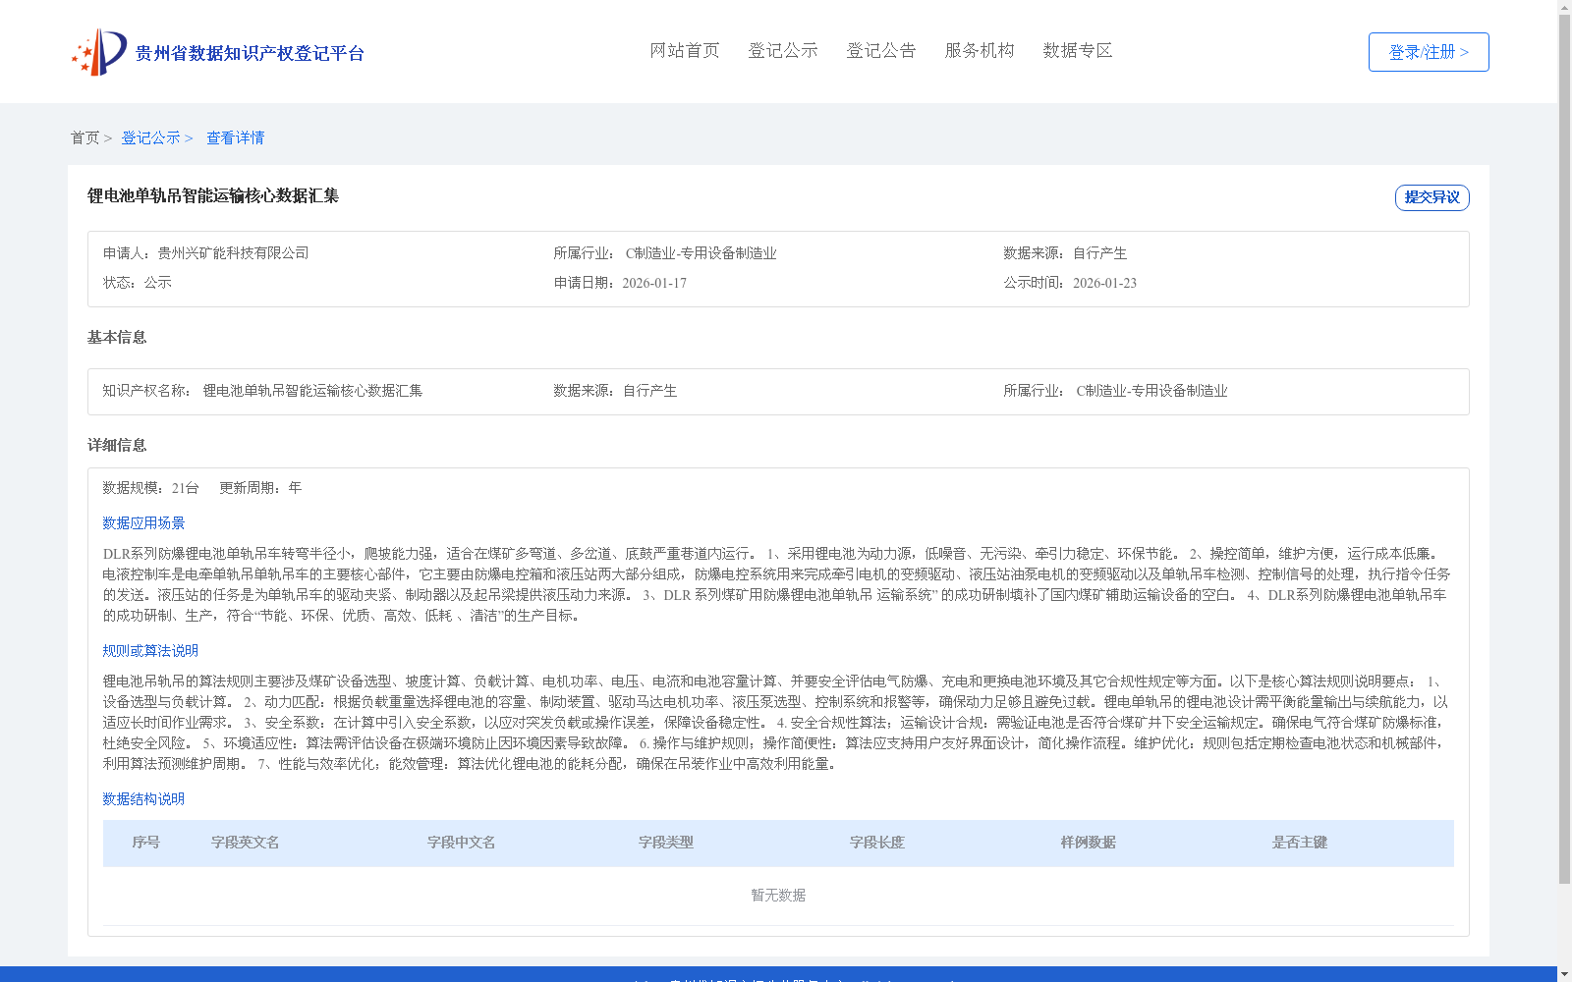
Task: Select applicant 贵州兴矿能科技有限公司 text
Action: tap(234, 253)
